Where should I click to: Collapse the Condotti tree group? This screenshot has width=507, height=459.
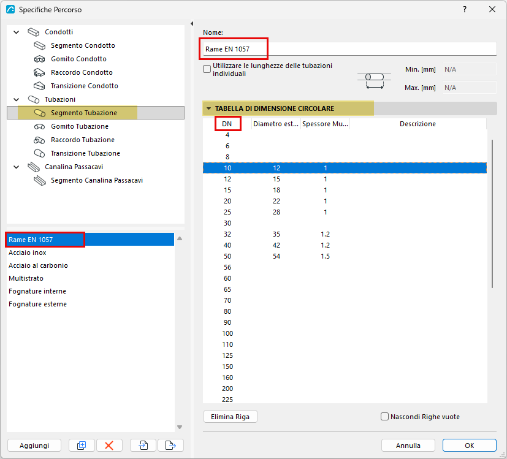16,32
